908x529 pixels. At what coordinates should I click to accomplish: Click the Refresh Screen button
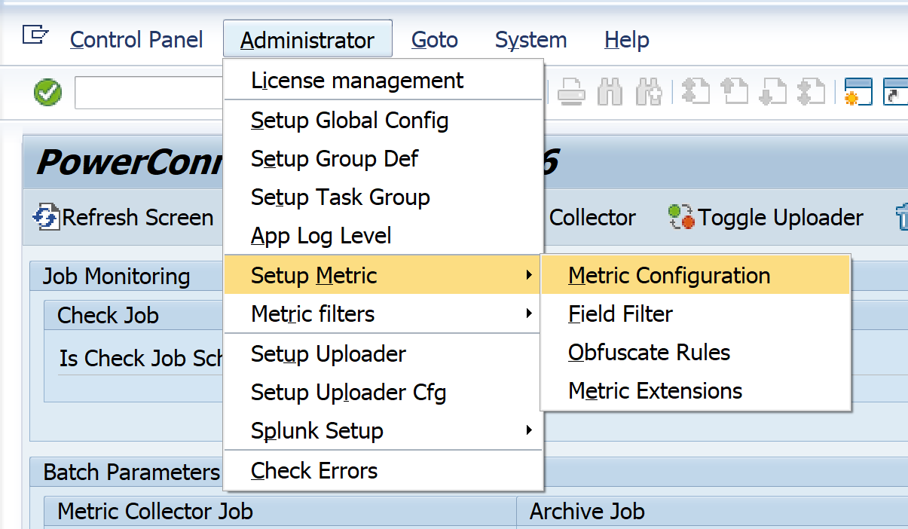[125, 218]
